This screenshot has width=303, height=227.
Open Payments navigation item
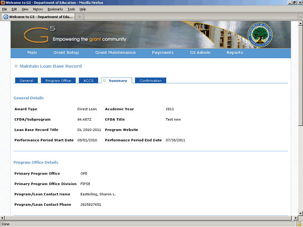(x=163, y=52)
